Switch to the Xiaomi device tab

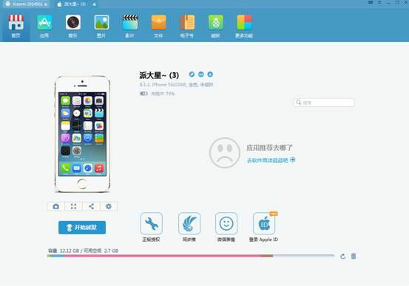(26, 4)
